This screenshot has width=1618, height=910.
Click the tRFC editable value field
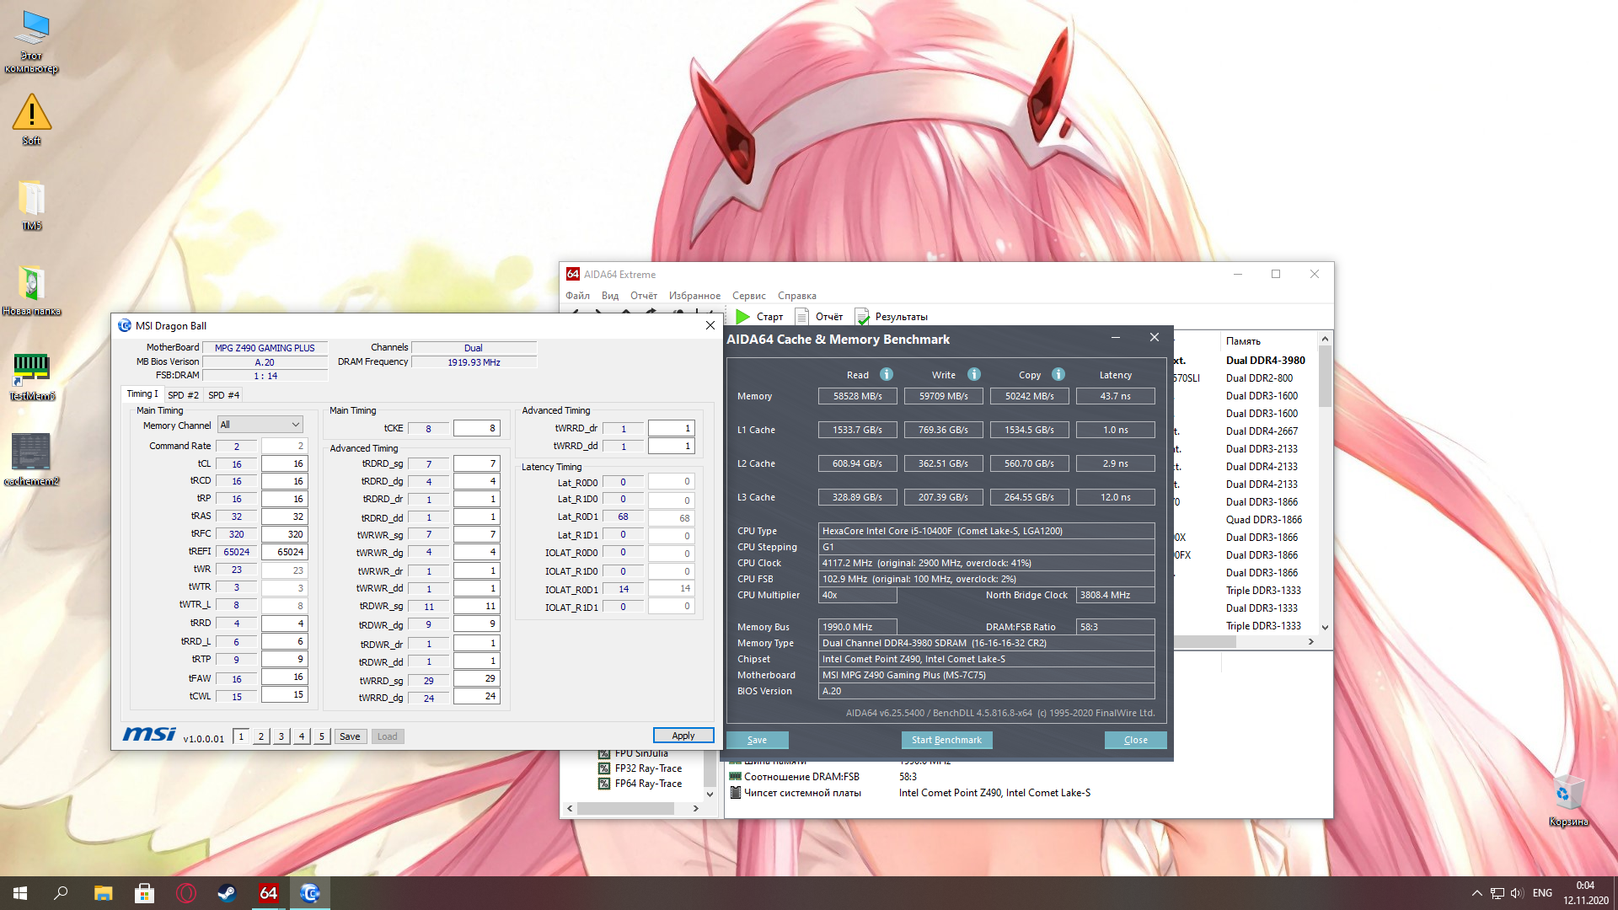click(285, 534)
